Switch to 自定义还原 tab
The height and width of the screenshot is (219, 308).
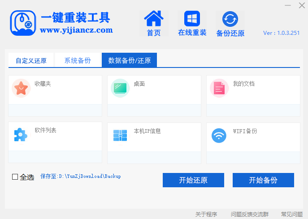pos(31,60)
